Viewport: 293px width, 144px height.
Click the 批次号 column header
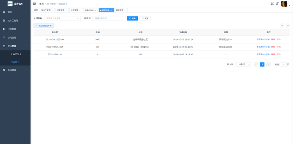pos(55,32)
